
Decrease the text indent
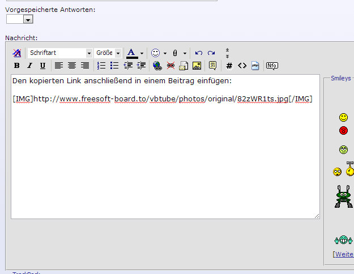(x=128, y=66)
